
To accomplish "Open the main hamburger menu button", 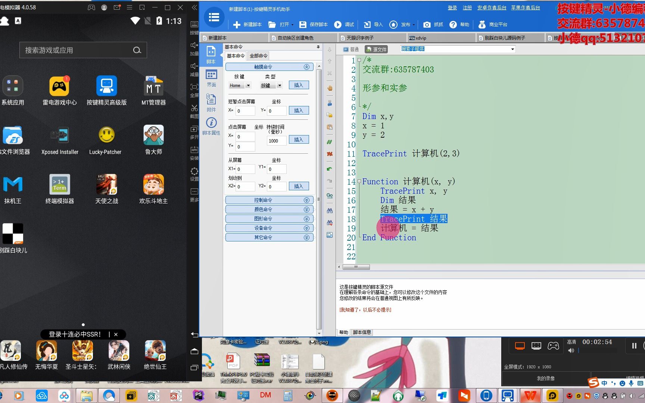I will 214,17.
